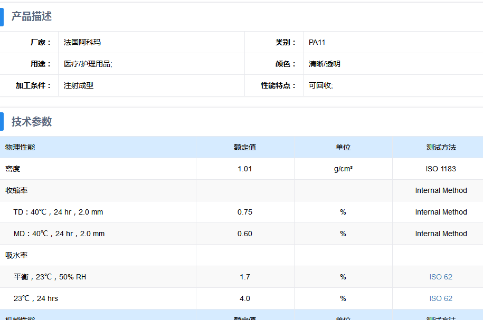The image size is (483, 320).
Task: Open ISO 62 link in 平衡 row
Action: click(x=441, y=277)
